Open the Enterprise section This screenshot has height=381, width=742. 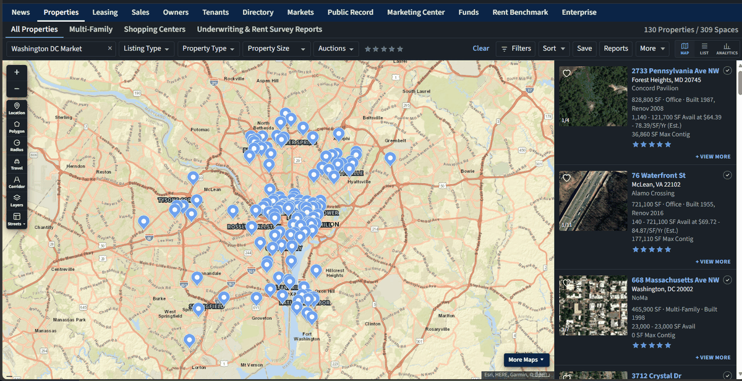click(579, 12)
